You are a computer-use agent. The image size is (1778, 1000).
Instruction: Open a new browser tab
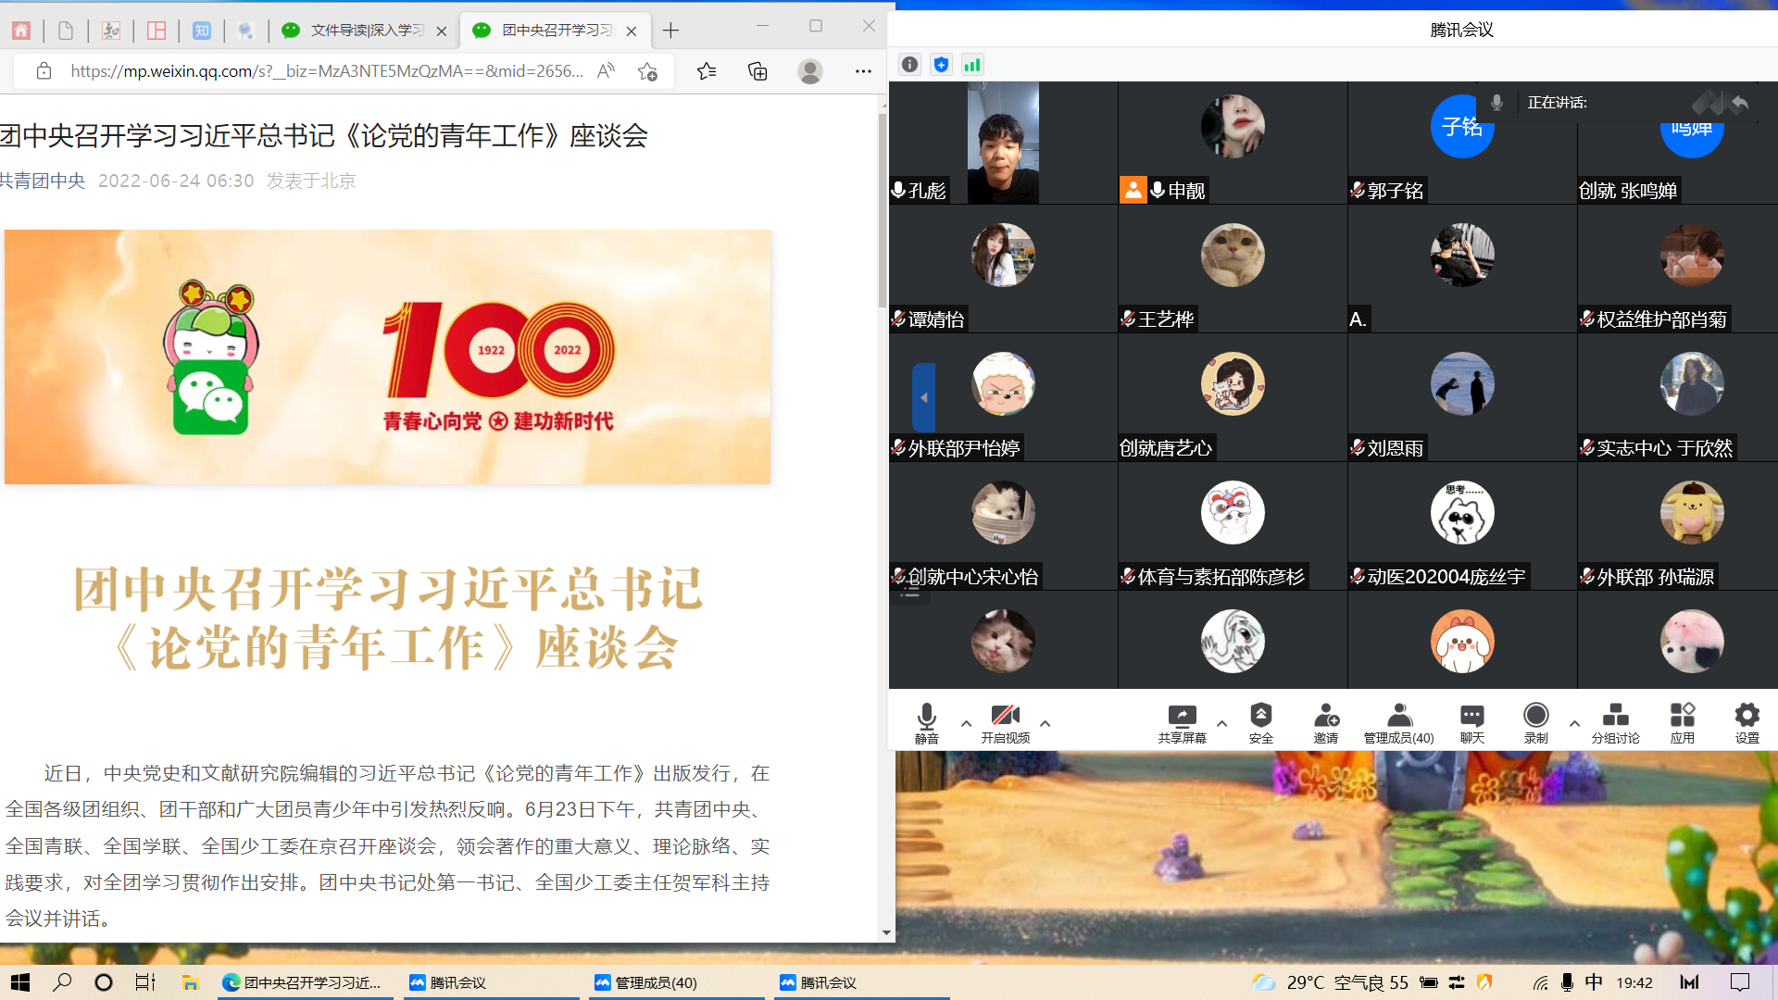[670, 31]
